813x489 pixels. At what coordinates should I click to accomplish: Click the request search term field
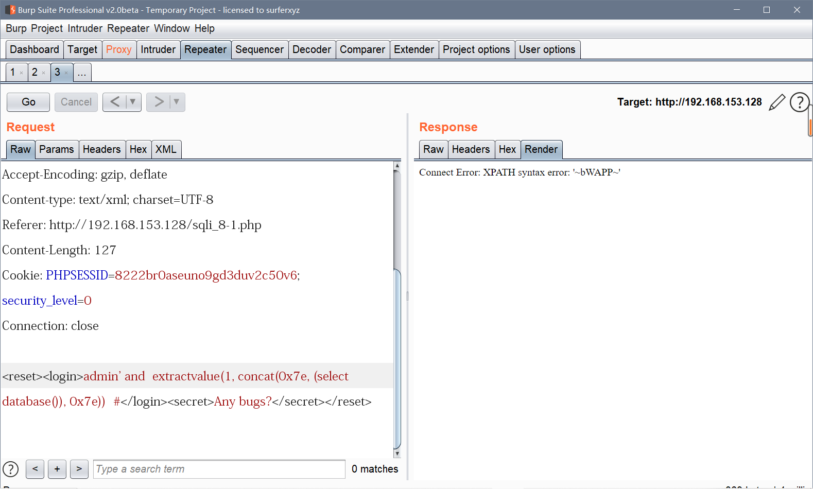[219, 469]
